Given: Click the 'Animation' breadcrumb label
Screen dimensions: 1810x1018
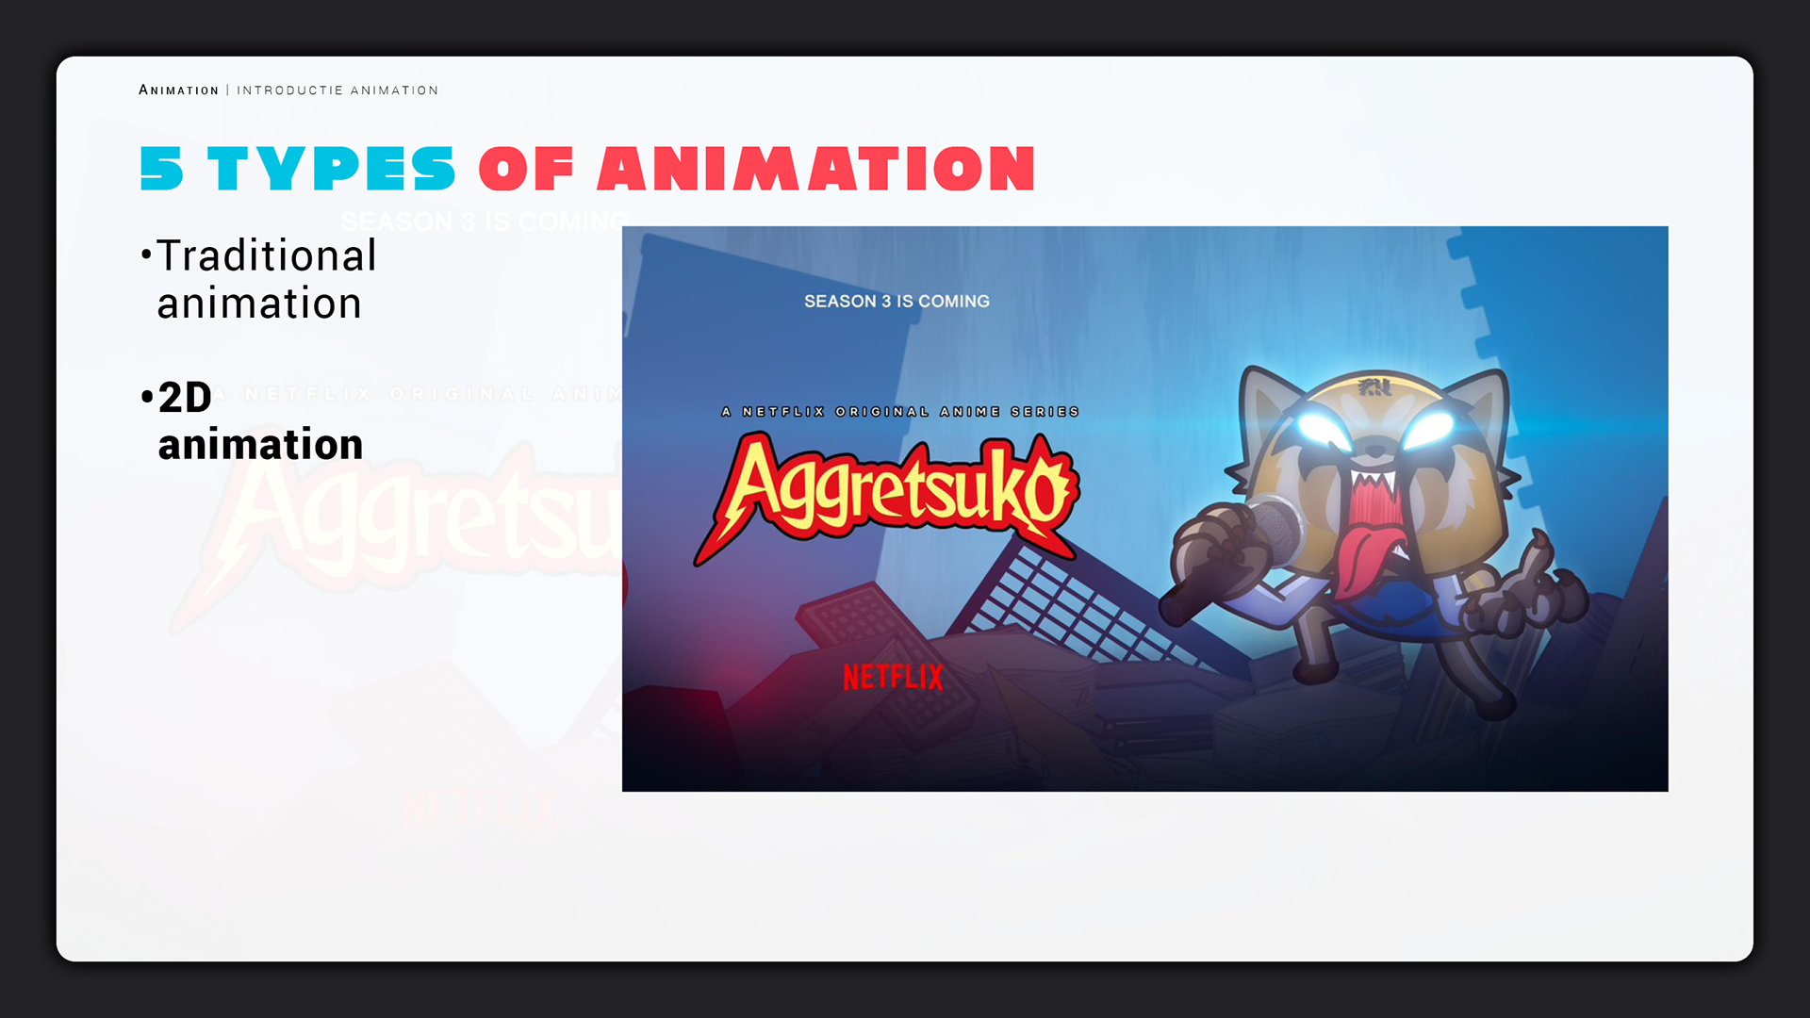Looking at the screenshot, I should coord(178,90).
